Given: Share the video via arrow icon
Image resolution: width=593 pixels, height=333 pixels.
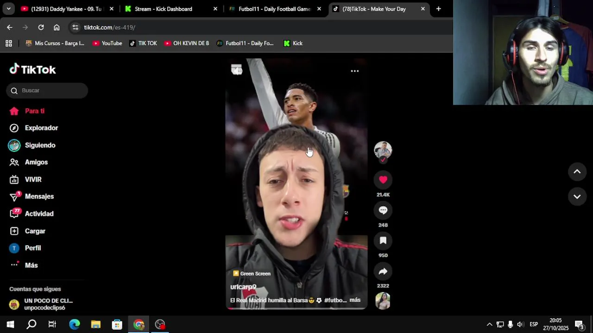Looking at the screenshot, I should [383, 271].
